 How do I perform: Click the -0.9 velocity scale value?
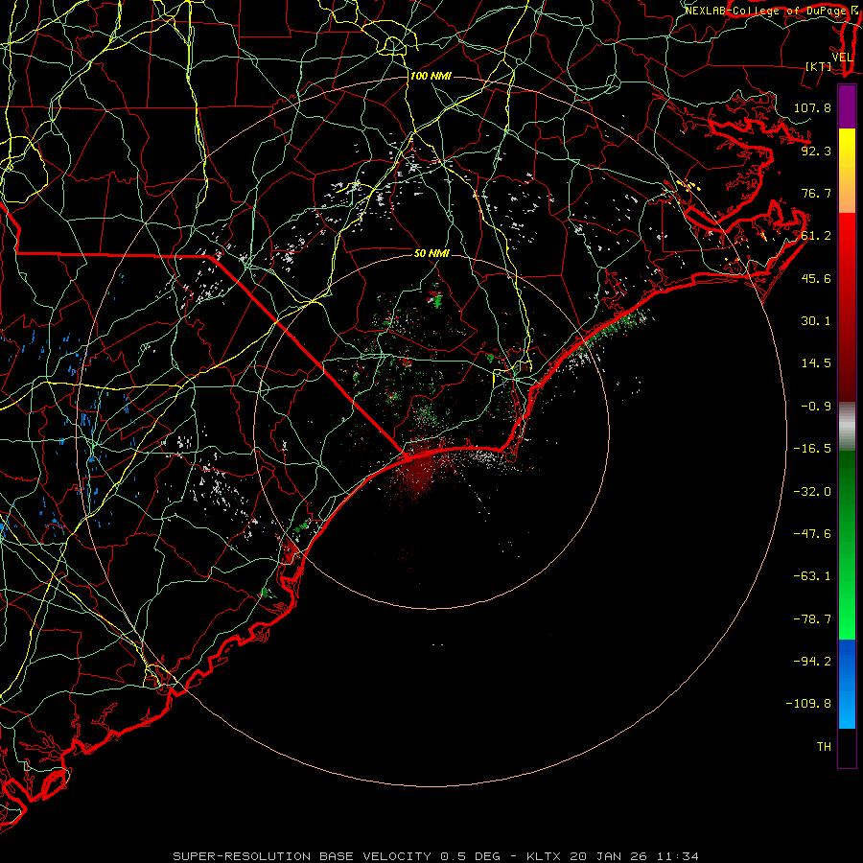[816, 407]
